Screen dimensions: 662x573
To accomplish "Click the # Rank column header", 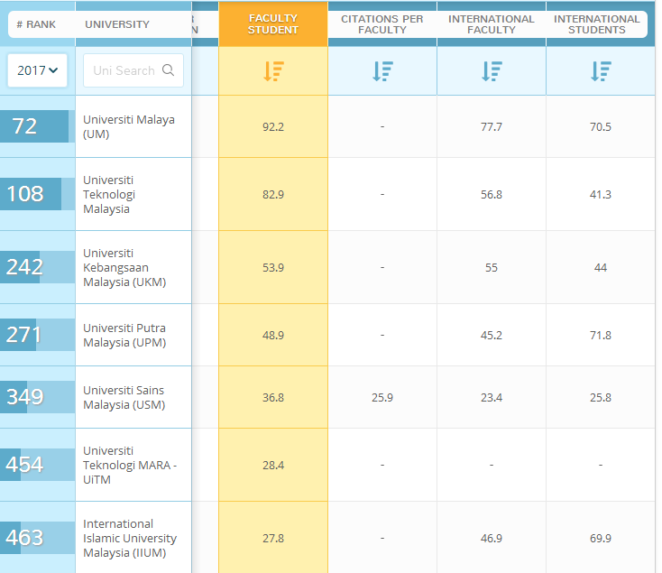I will (36, 24).
